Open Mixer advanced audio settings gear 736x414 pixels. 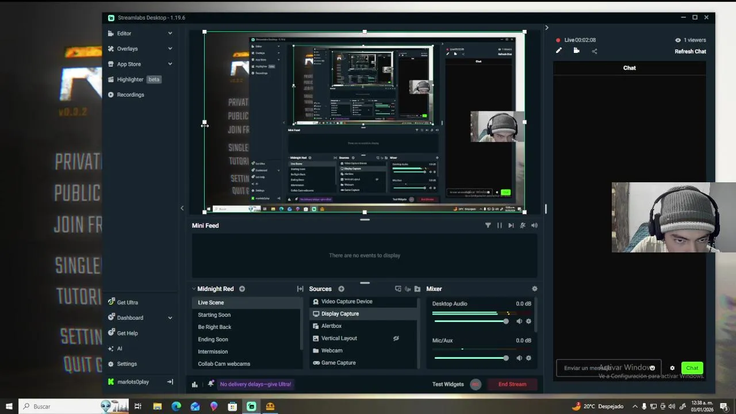(x=535, y=289)
